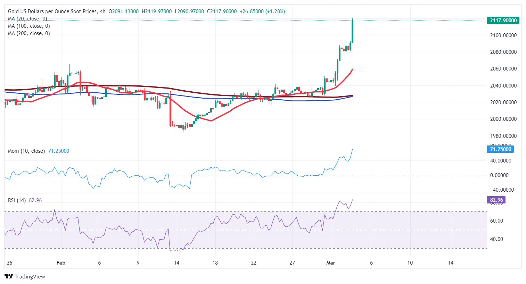This screenshot has height=284, width=526.
Task: Select the MA (200, close, 0) legend entry
Action: tap(27, 33)
